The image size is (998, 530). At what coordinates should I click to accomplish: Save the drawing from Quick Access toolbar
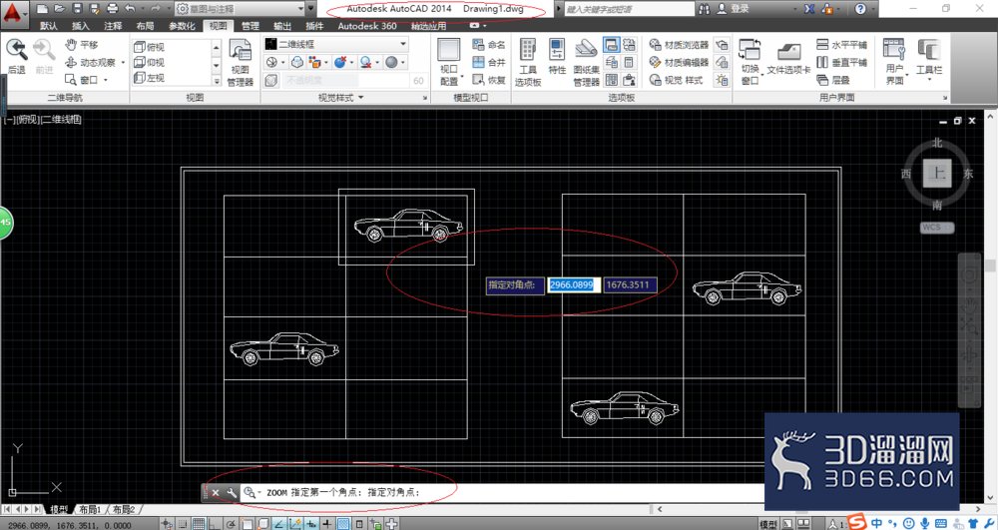coord(77,9)
